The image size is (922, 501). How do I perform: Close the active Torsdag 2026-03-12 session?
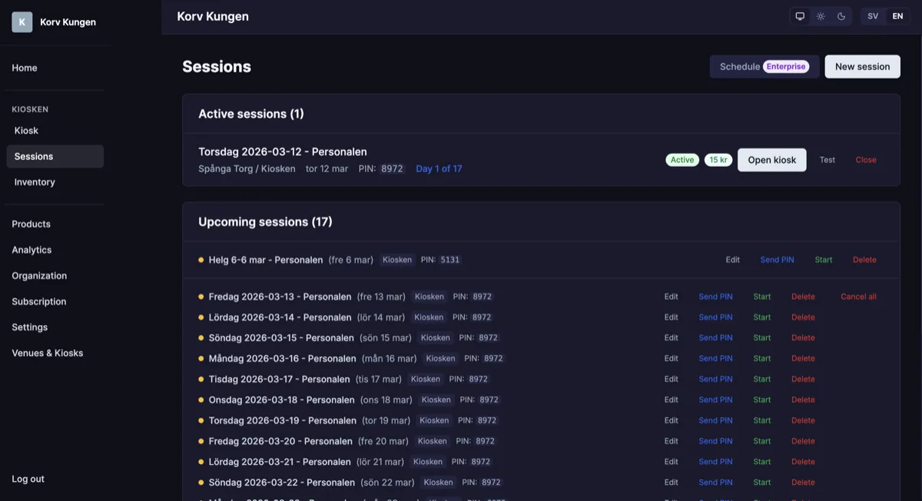point(866,160)
